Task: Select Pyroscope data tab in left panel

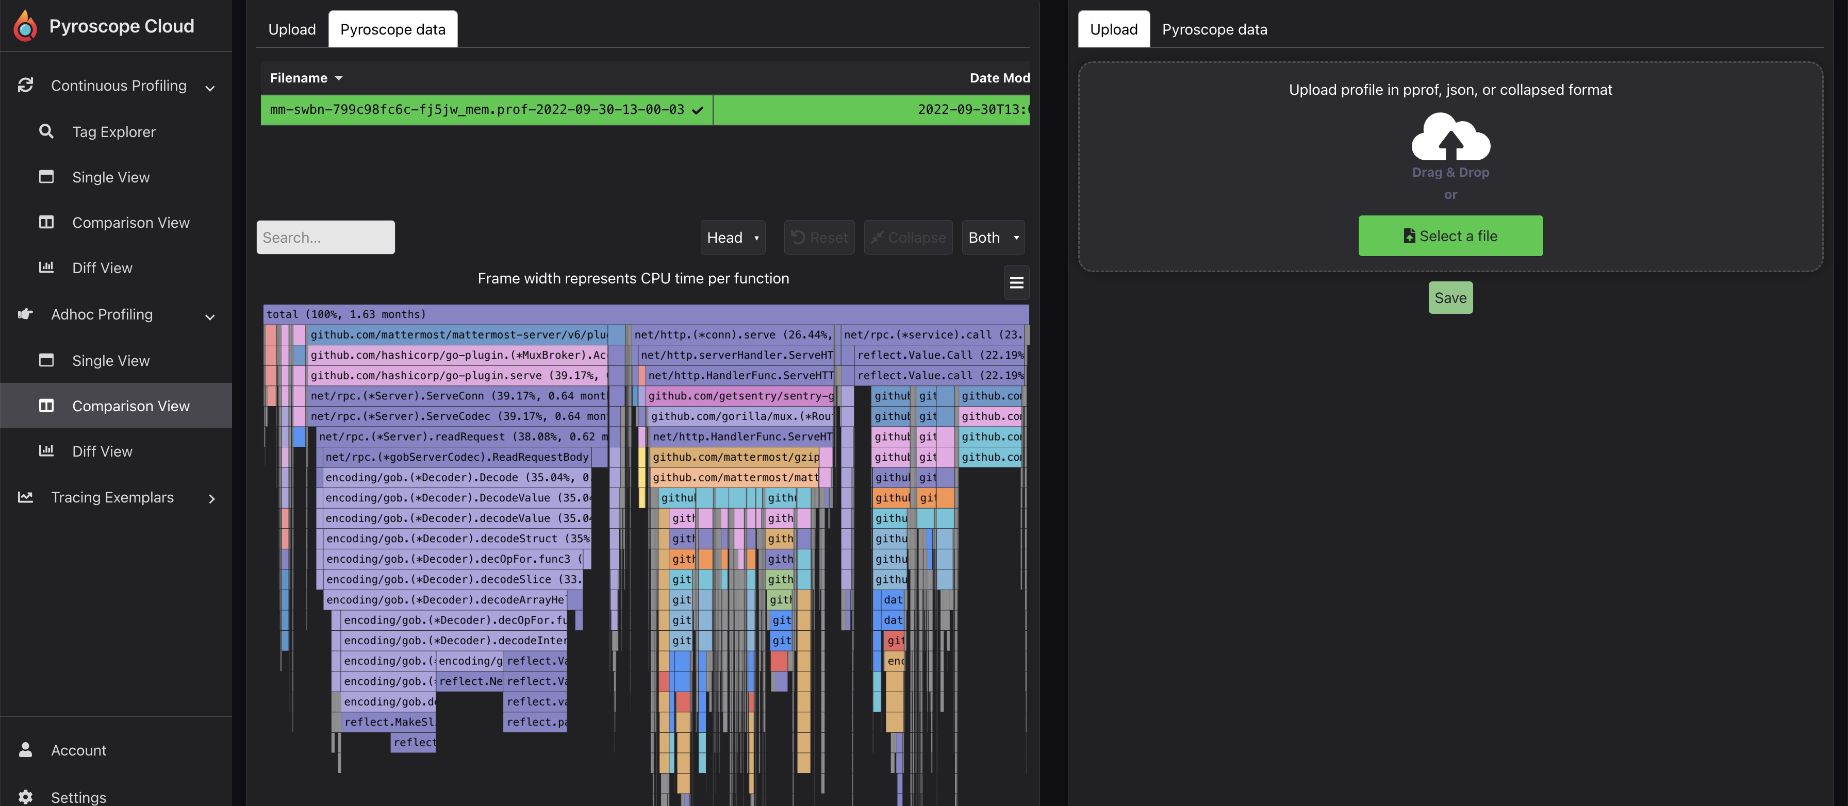Action: coord(392,29)
